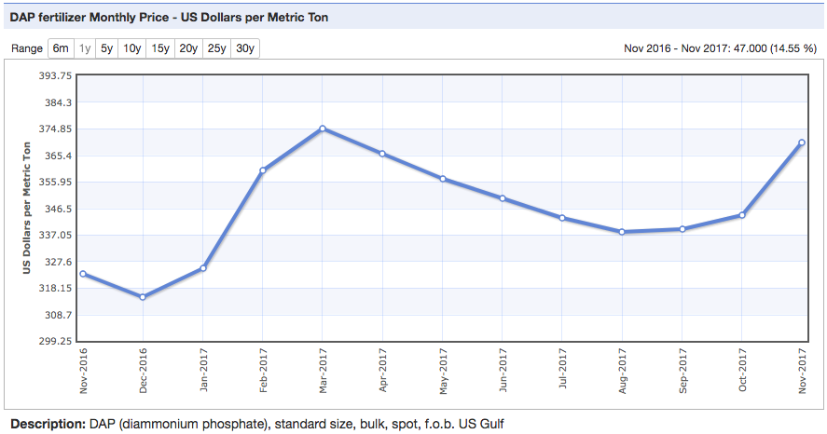Click the Nov 2016 - Nov 2017 change summary
This screenshot has width=827, height=434.
(722, 48)
